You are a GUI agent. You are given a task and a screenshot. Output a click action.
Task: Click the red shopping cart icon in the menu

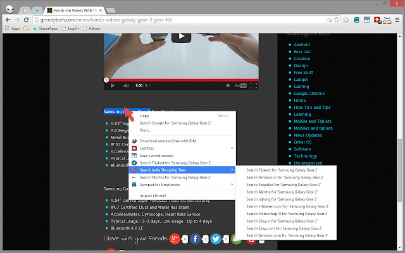pos(134,170)
